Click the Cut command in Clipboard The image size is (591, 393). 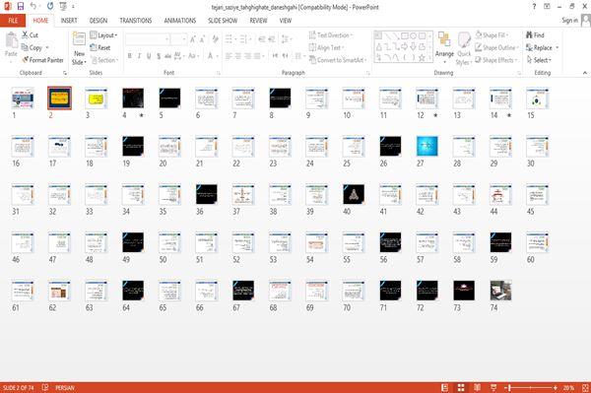click(x=31, y=35)
